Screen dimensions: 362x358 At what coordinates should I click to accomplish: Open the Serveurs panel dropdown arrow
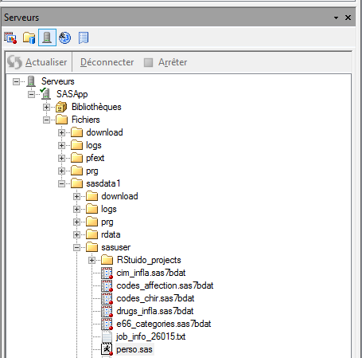point(336,18)
